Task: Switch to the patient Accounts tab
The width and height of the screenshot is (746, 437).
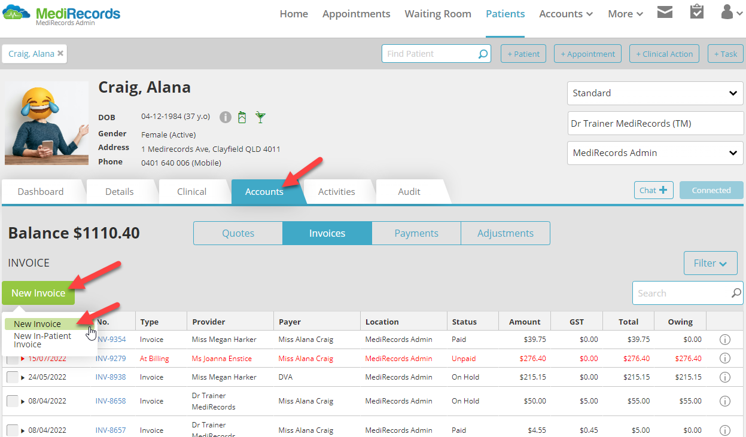Action: [264, 192]
